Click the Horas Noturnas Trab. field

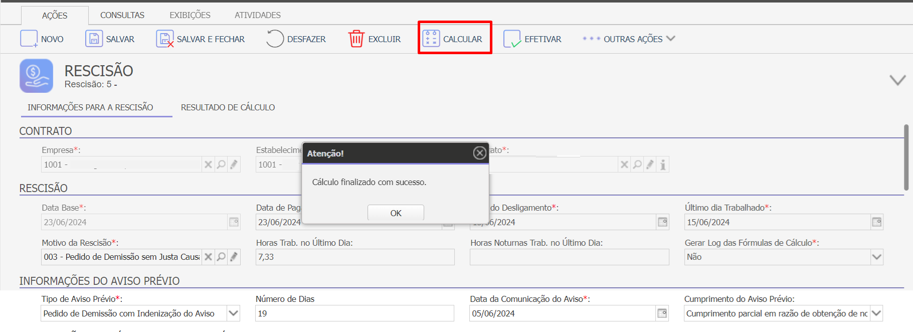coord(570,257)
